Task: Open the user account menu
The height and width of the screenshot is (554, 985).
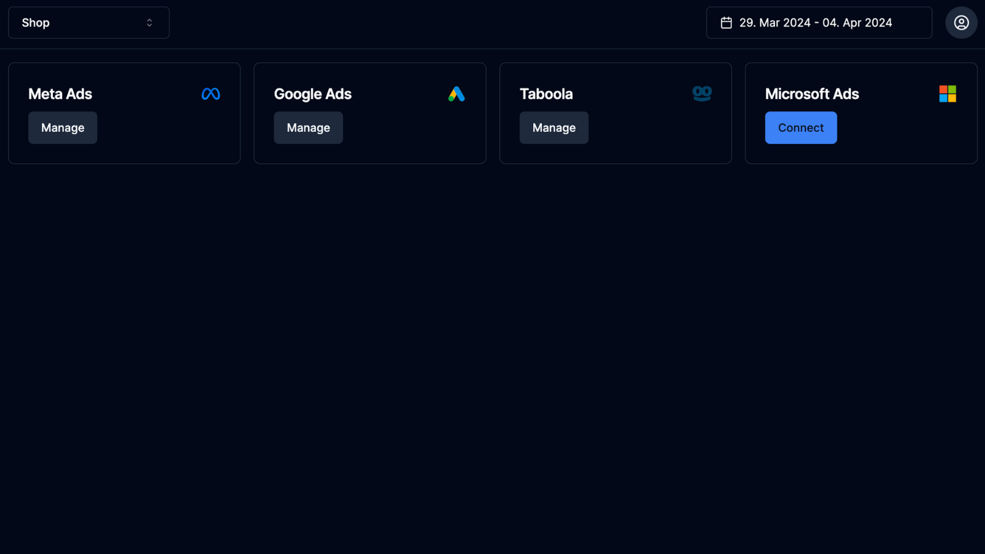Action: click(961, 23)
